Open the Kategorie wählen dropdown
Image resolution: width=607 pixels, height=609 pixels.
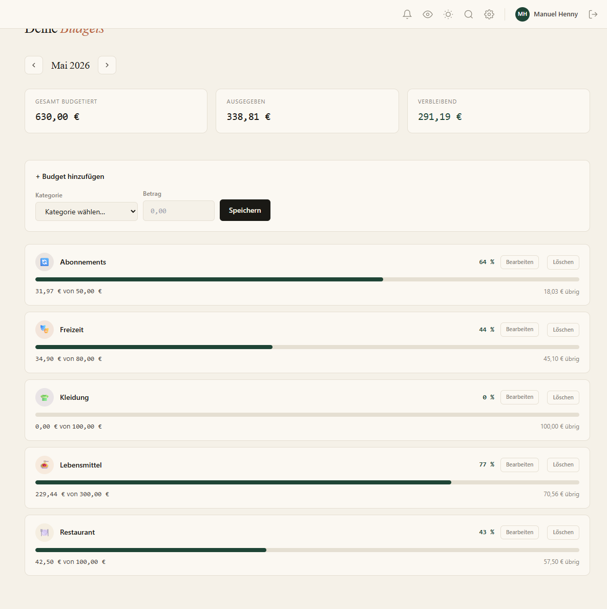[x=86, y=212]
